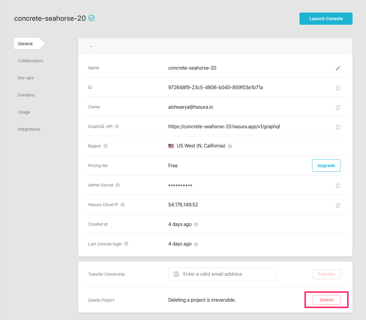Copy the project ID to clipboard
This screenshot has width=366, height=320.
click(338, 88)
